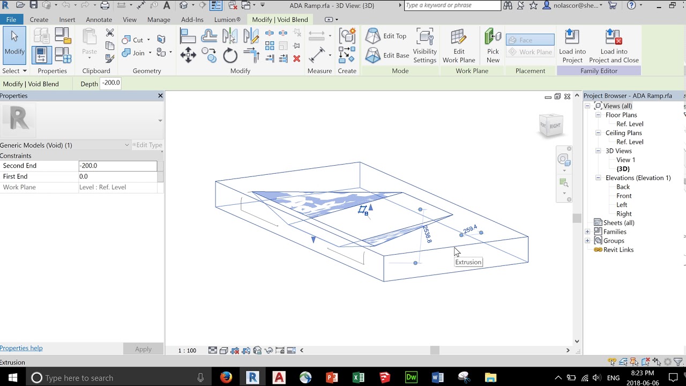Click the Properties help link
This screenshot has width=686, height=386.
pyautogui.click(x=21, y=348)
